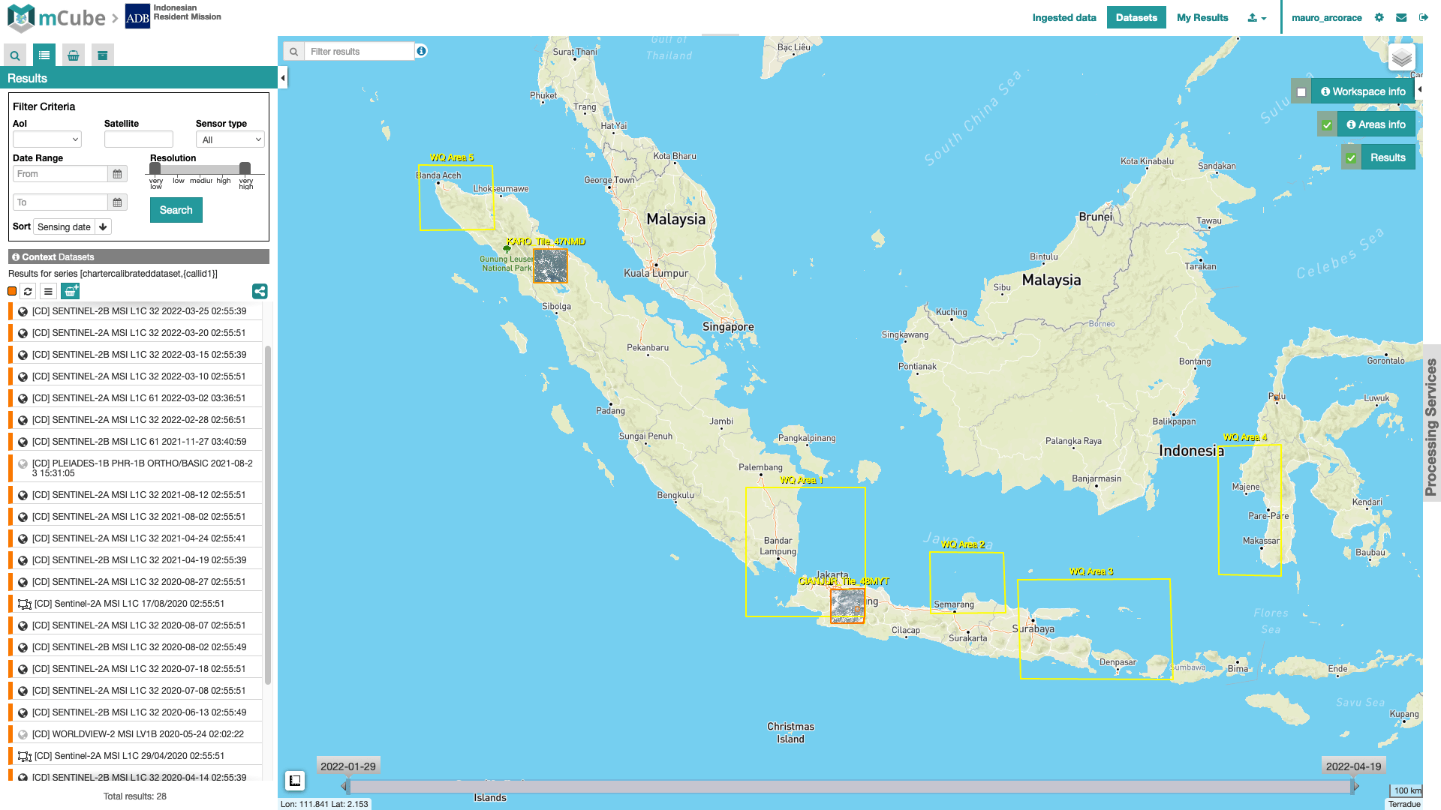This screenshot has height=810, width=1441.
Task: Refresh the results list
Action: coord(28,292)
